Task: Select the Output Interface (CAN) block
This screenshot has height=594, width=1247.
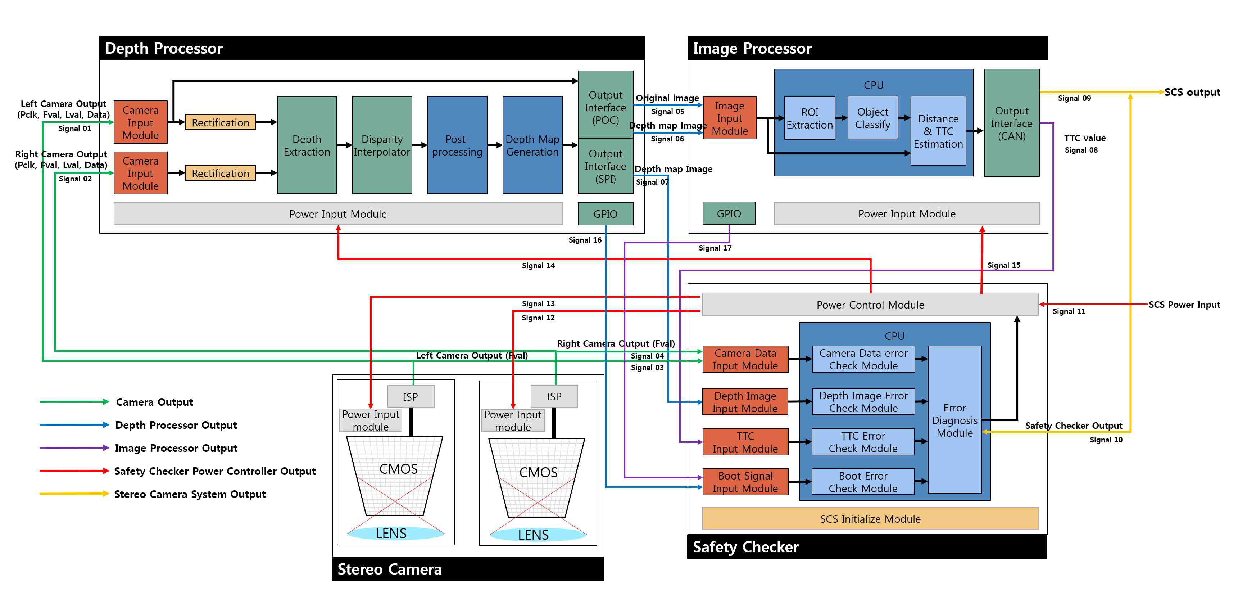Action: pos(1012,122)
